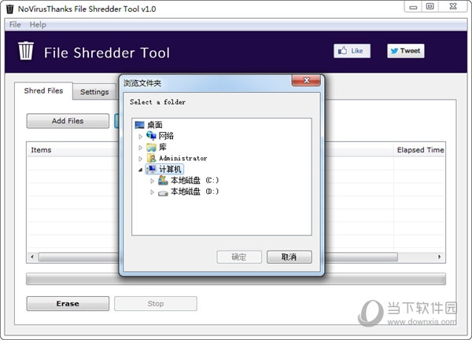
Task: Close the folder browser dialog
Action: coord(304,82)
